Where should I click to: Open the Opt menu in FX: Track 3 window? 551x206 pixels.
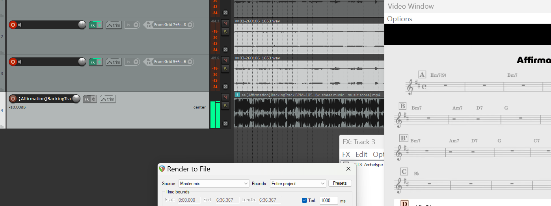[x=378, y=154]
